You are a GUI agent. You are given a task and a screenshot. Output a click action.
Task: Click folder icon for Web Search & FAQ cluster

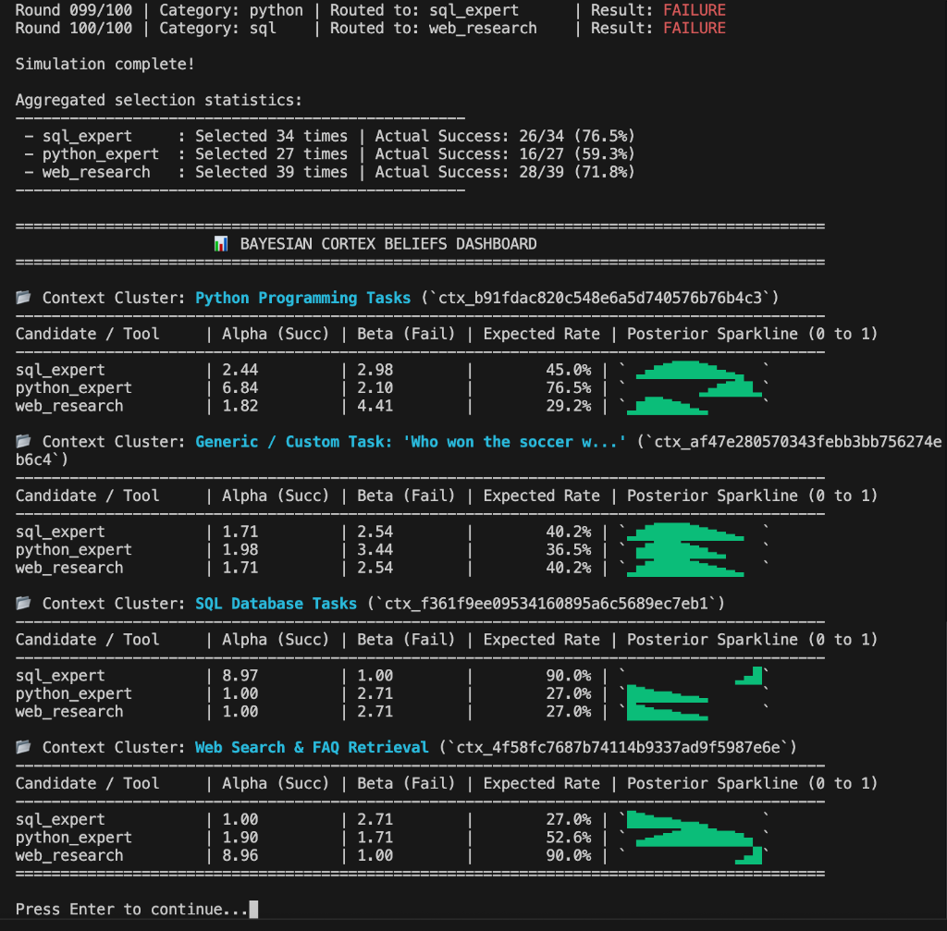[23, 747]
